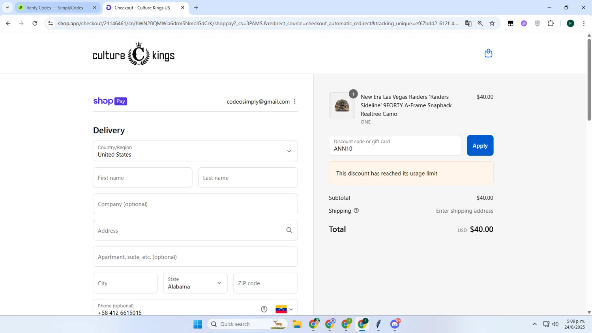
Task: Click the Last name field
Action: pos(248,178)
